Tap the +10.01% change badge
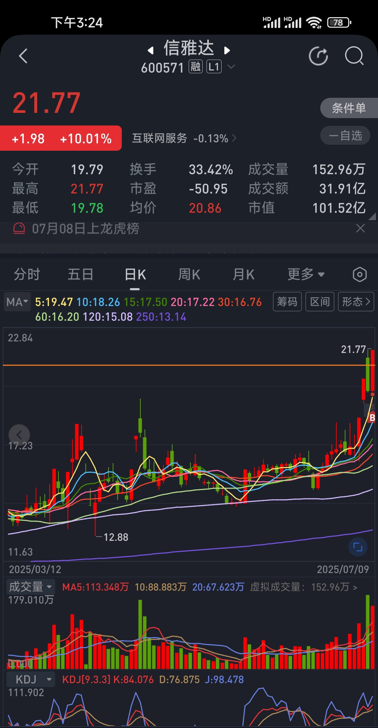The image size is (378, 728). (x=86, y=139)
